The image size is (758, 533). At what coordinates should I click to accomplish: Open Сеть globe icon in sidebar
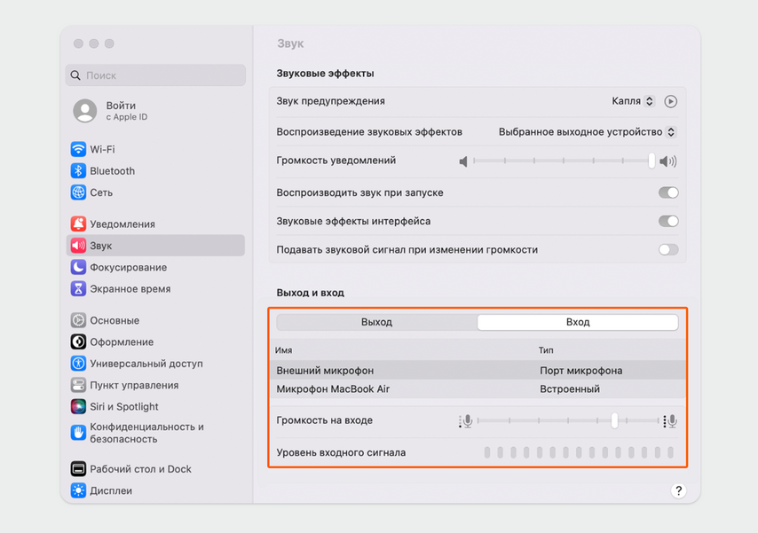(78, 192)
